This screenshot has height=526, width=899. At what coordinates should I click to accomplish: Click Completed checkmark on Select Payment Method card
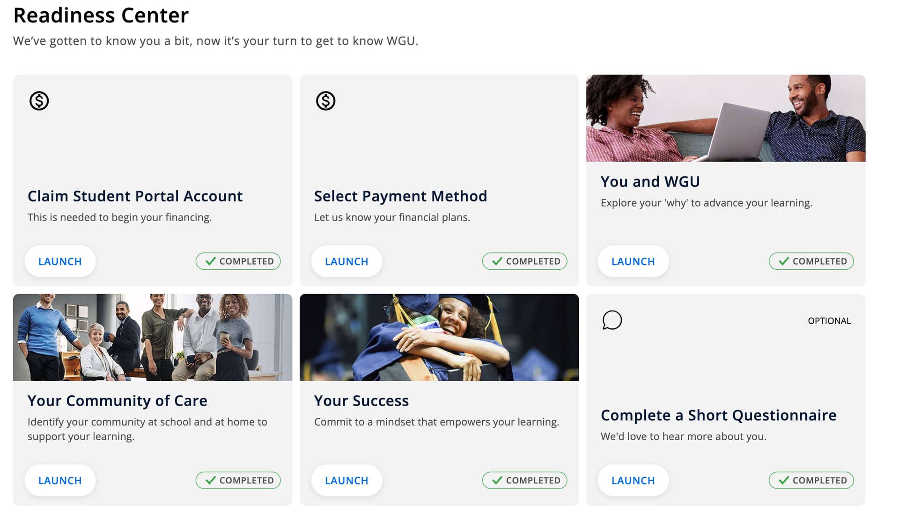click(497, 261)
